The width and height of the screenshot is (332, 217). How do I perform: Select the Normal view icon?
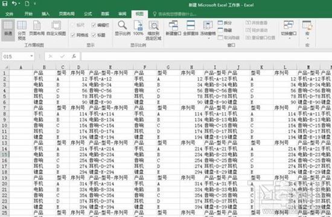coord(8,25)
